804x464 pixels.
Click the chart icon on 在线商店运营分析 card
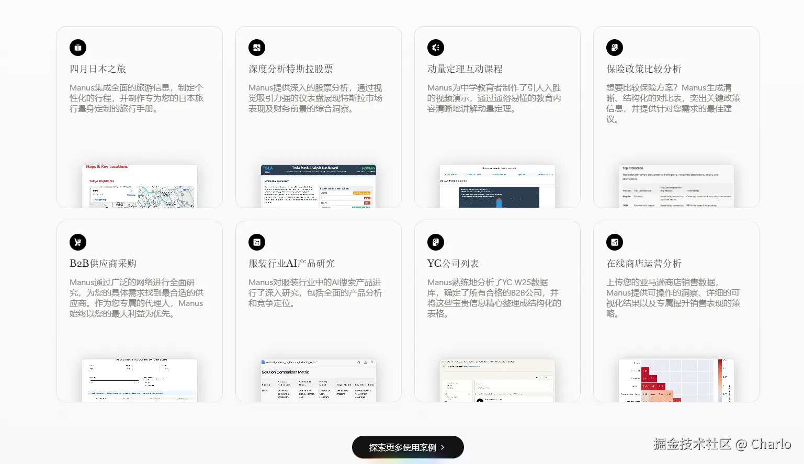click(615, 242)
